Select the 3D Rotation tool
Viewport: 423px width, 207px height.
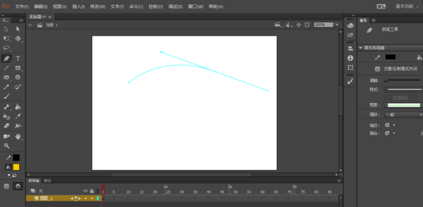(18, 38)
